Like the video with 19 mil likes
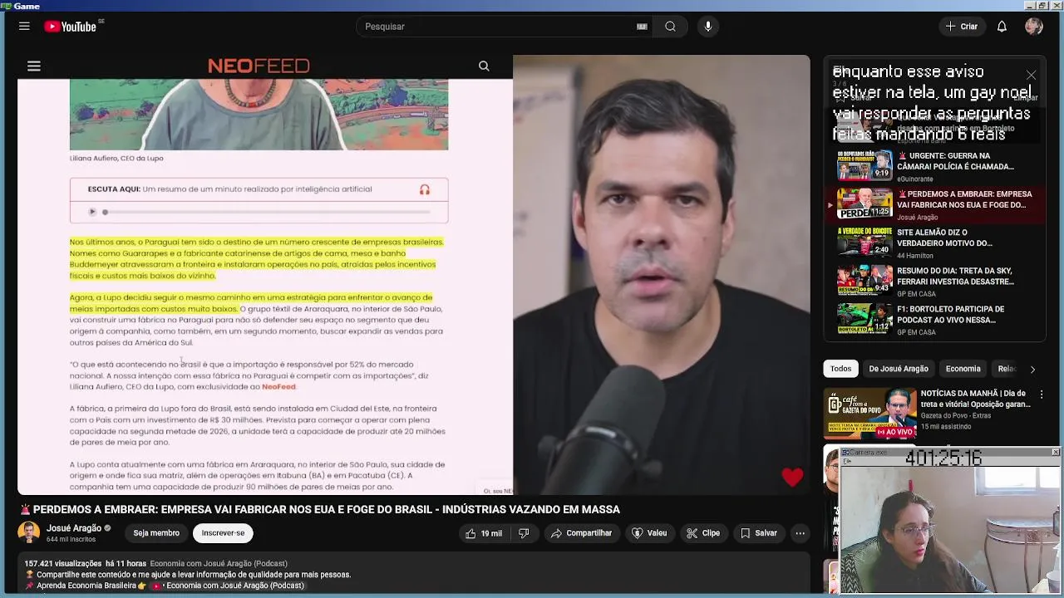The height and width of the screenshot is (598, 1064). [485, 533]
